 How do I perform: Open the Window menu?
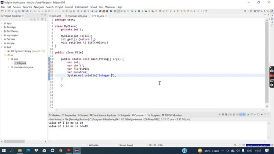tap(110, 7)
